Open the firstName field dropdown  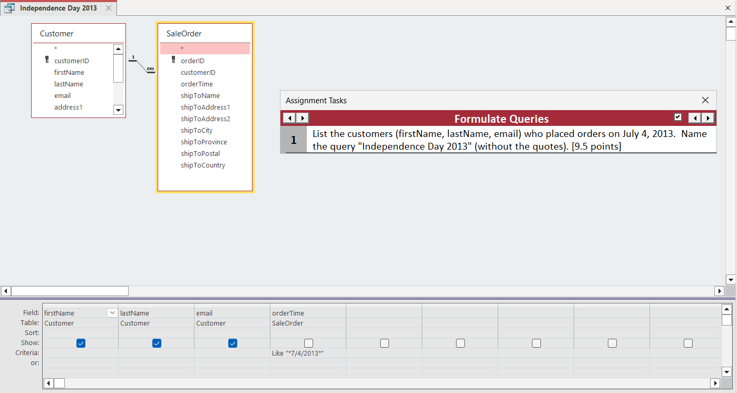[112, 312]
